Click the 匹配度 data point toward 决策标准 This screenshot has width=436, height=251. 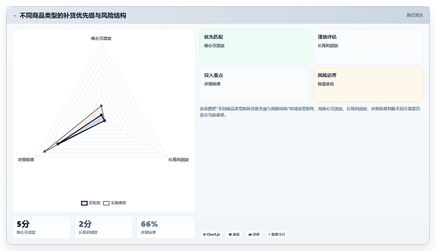[x=58, y=144]
